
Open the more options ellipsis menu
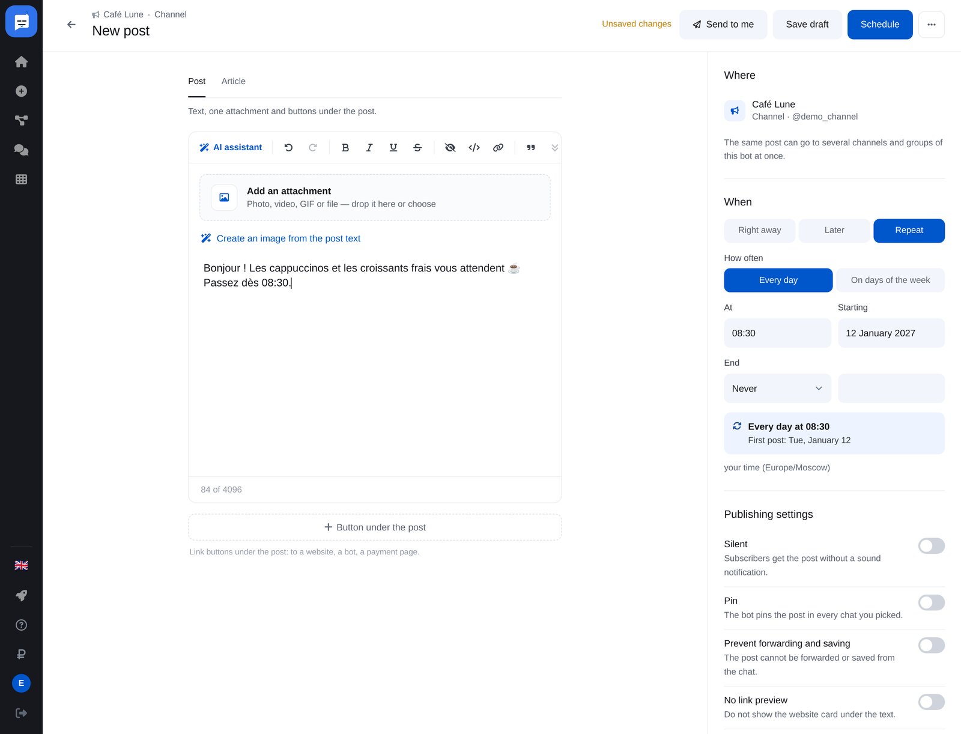(931, 25)
